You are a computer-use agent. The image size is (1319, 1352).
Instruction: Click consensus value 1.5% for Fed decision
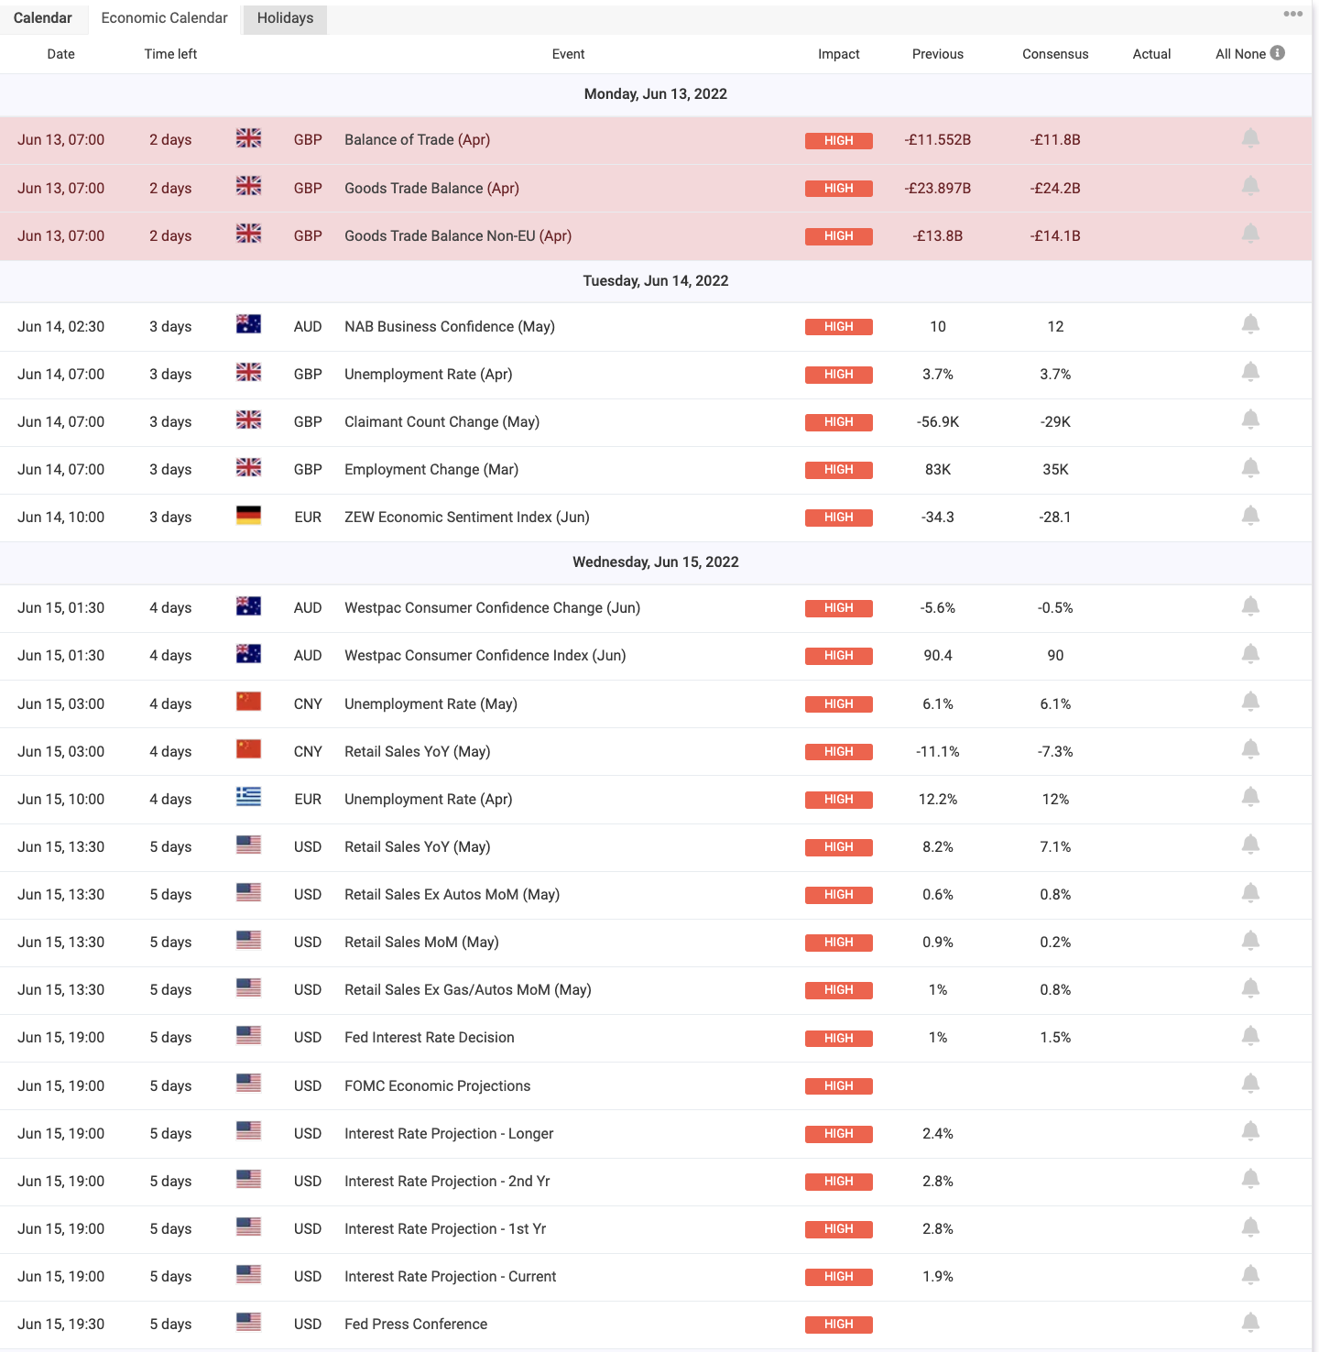pos(1055,1037)
